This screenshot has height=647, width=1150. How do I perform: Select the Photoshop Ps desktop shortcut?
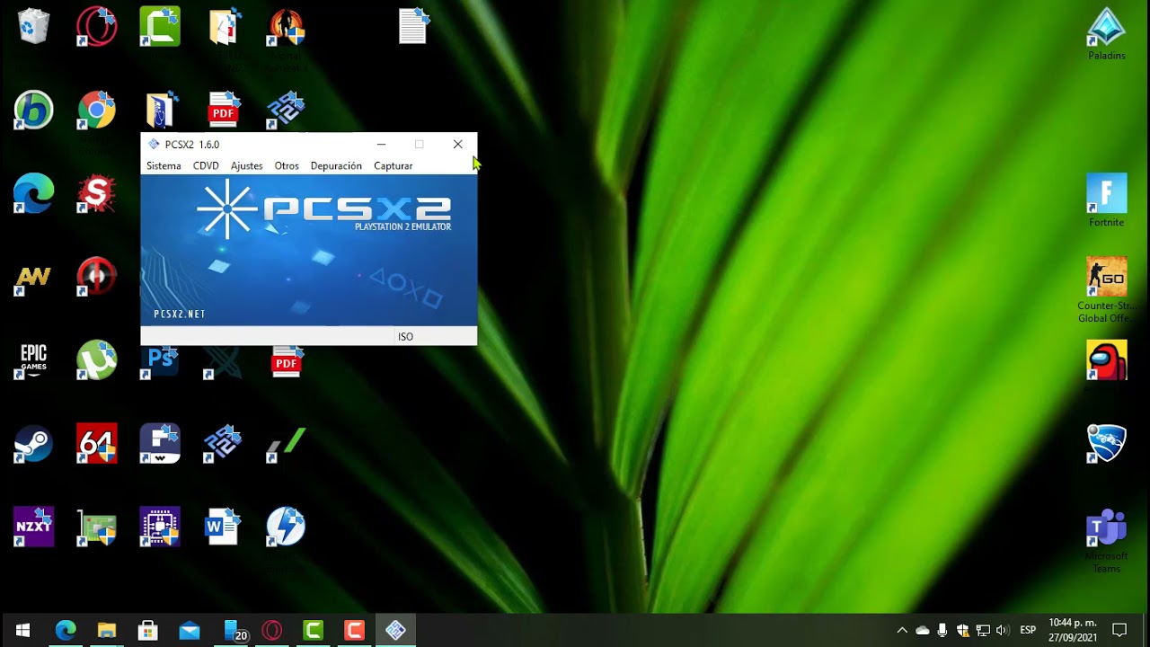[x=160, y=362]
